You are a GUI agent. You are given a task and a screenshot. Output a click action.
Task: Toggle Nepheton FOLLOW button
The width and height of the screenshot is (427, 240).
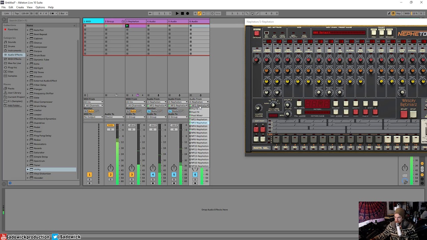coord(336,104)
